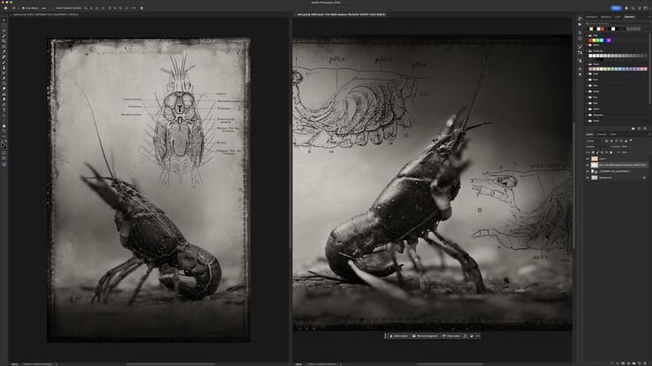
Task: Hide the Background layer with its eye icon
Action: tap(588, 177)
